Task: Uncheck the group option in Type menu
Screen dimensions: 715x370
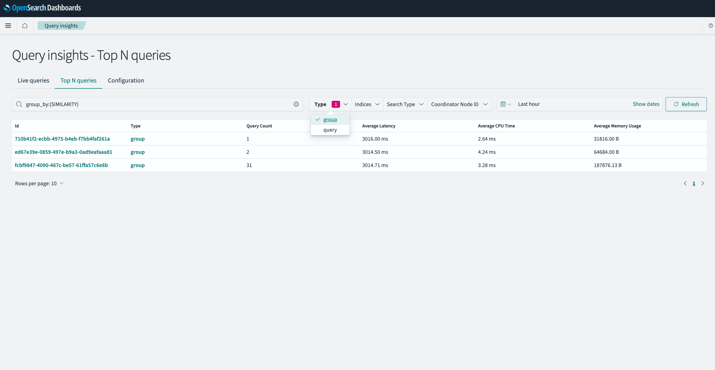Action: pyautogui.click(x=330, y=119)
